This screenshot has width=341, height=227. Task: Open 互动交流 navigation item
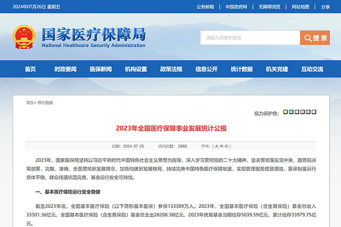(312, 69)
